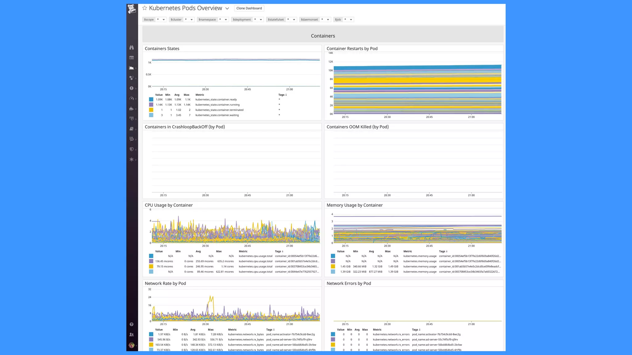Click the Integrations puzzle piece icon
This screenshot has height=355, width=632.
131,108
